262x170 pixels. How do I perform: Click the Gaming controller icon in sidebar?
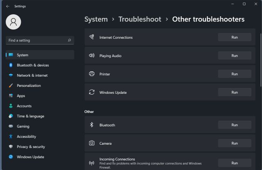pos(11,126)
